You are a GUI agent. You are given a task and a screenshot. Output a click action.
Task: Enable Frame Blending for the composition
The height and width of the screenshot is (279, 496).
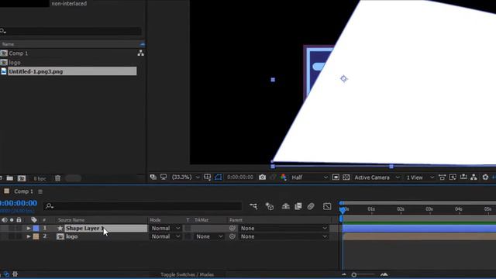298,206
